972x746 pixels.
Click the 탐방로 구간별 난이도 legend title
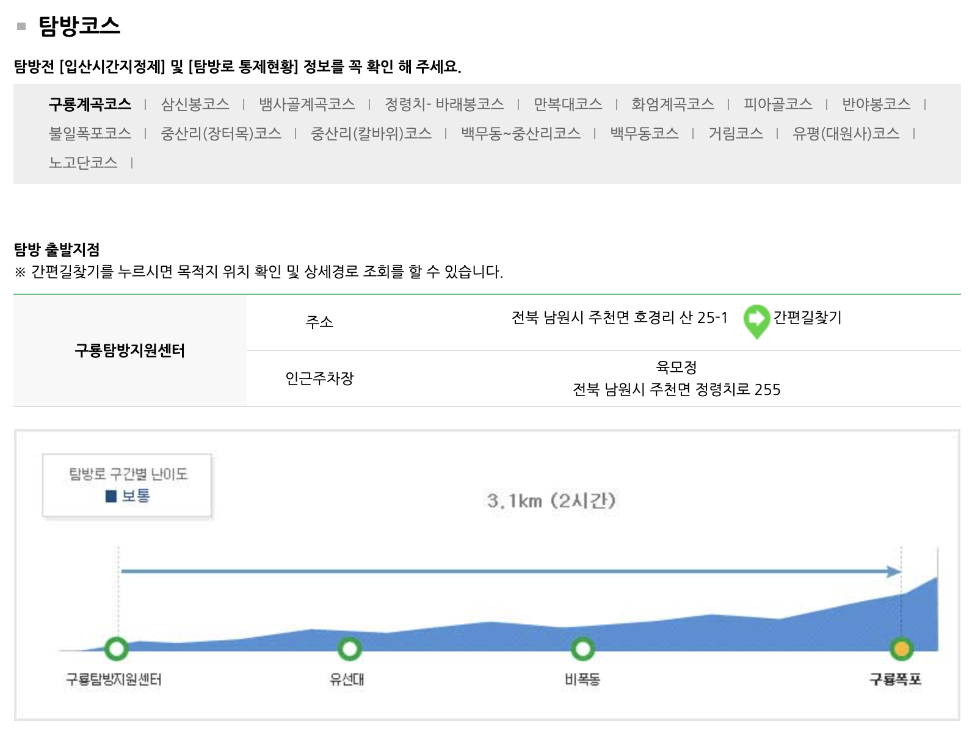click(x=128, y=474)
